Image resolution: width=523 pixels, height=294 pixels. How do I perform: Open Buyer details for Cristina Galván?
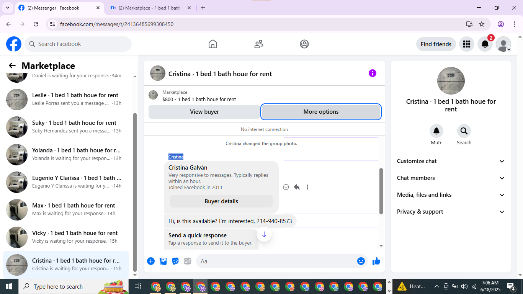[x=221, y=201]
